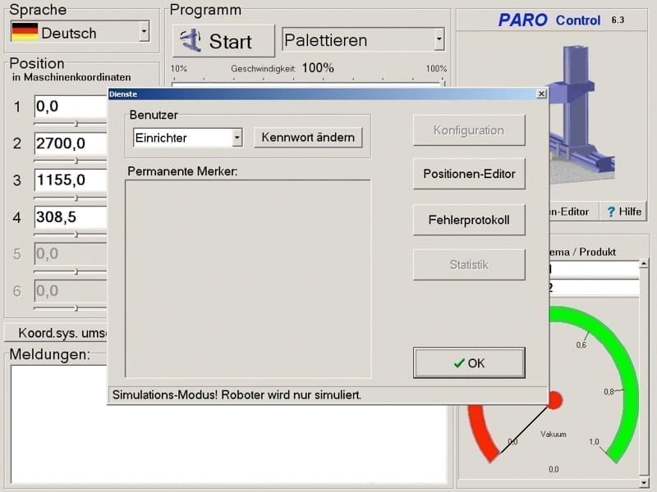Click the German flag icon
The image size is (657, 492).
coord(25,32)
